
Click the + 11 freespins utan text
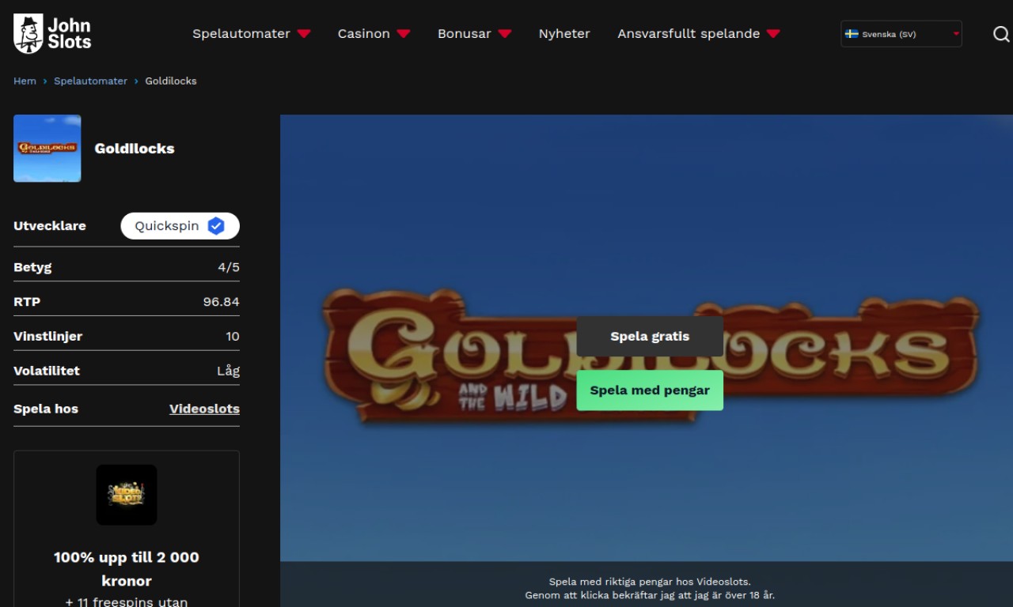point(127,601)
